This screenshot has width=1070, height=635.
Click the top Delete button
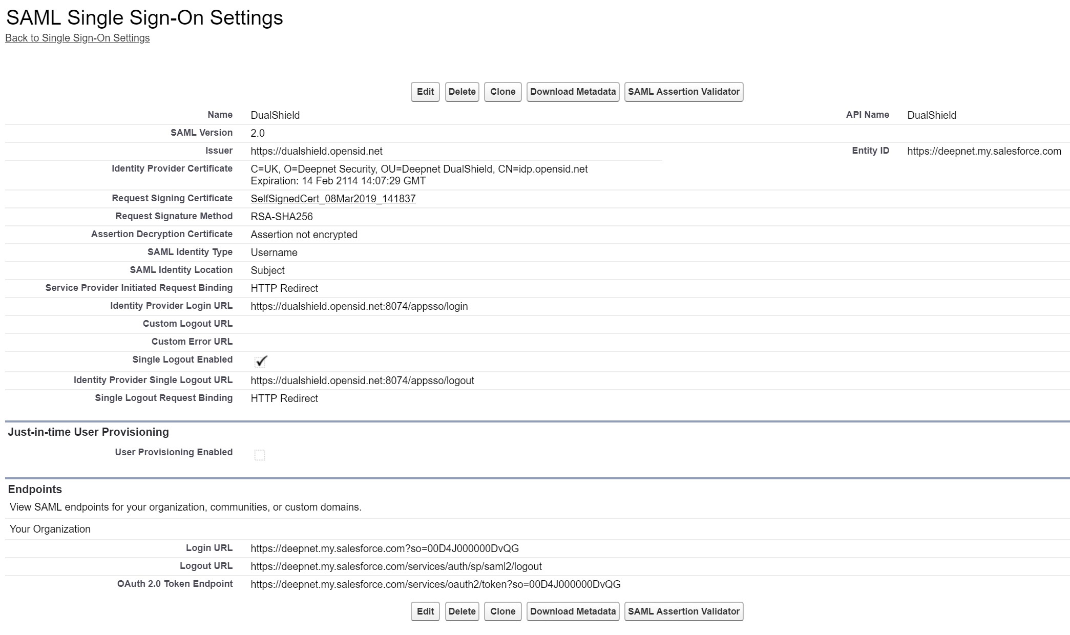click(461, 92)
